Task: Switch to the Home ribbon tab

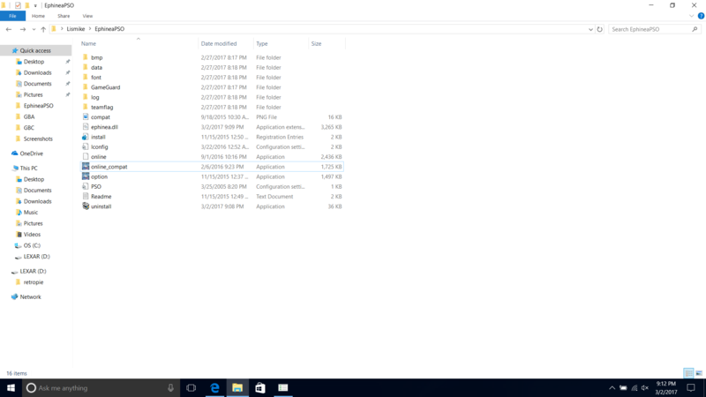Action: 38,16
